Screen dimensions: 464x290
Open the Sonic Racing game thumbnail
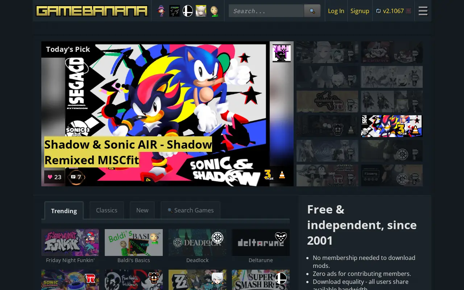[70, 280]
